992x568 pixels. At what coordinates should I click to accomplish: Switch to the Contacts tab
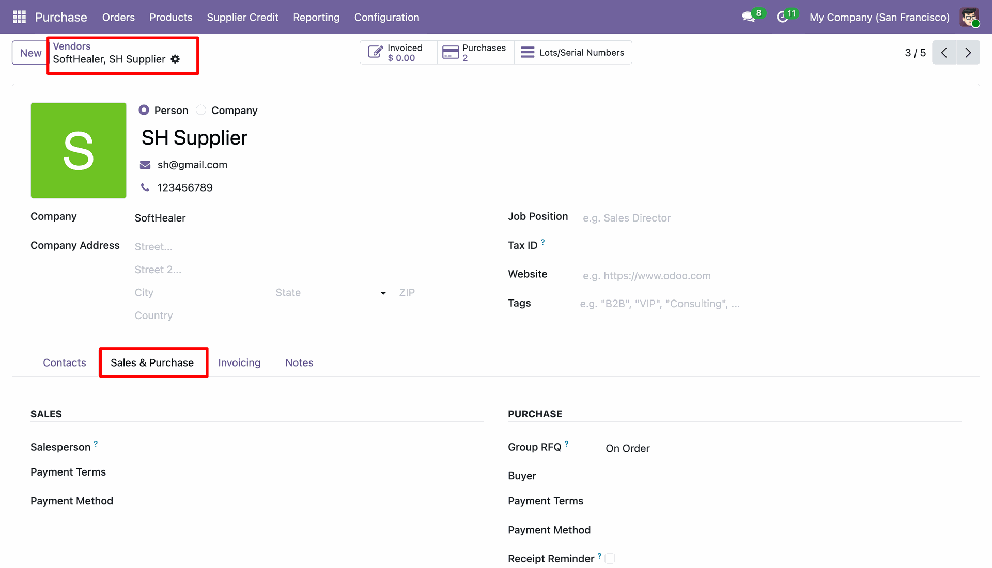point(65,362)
